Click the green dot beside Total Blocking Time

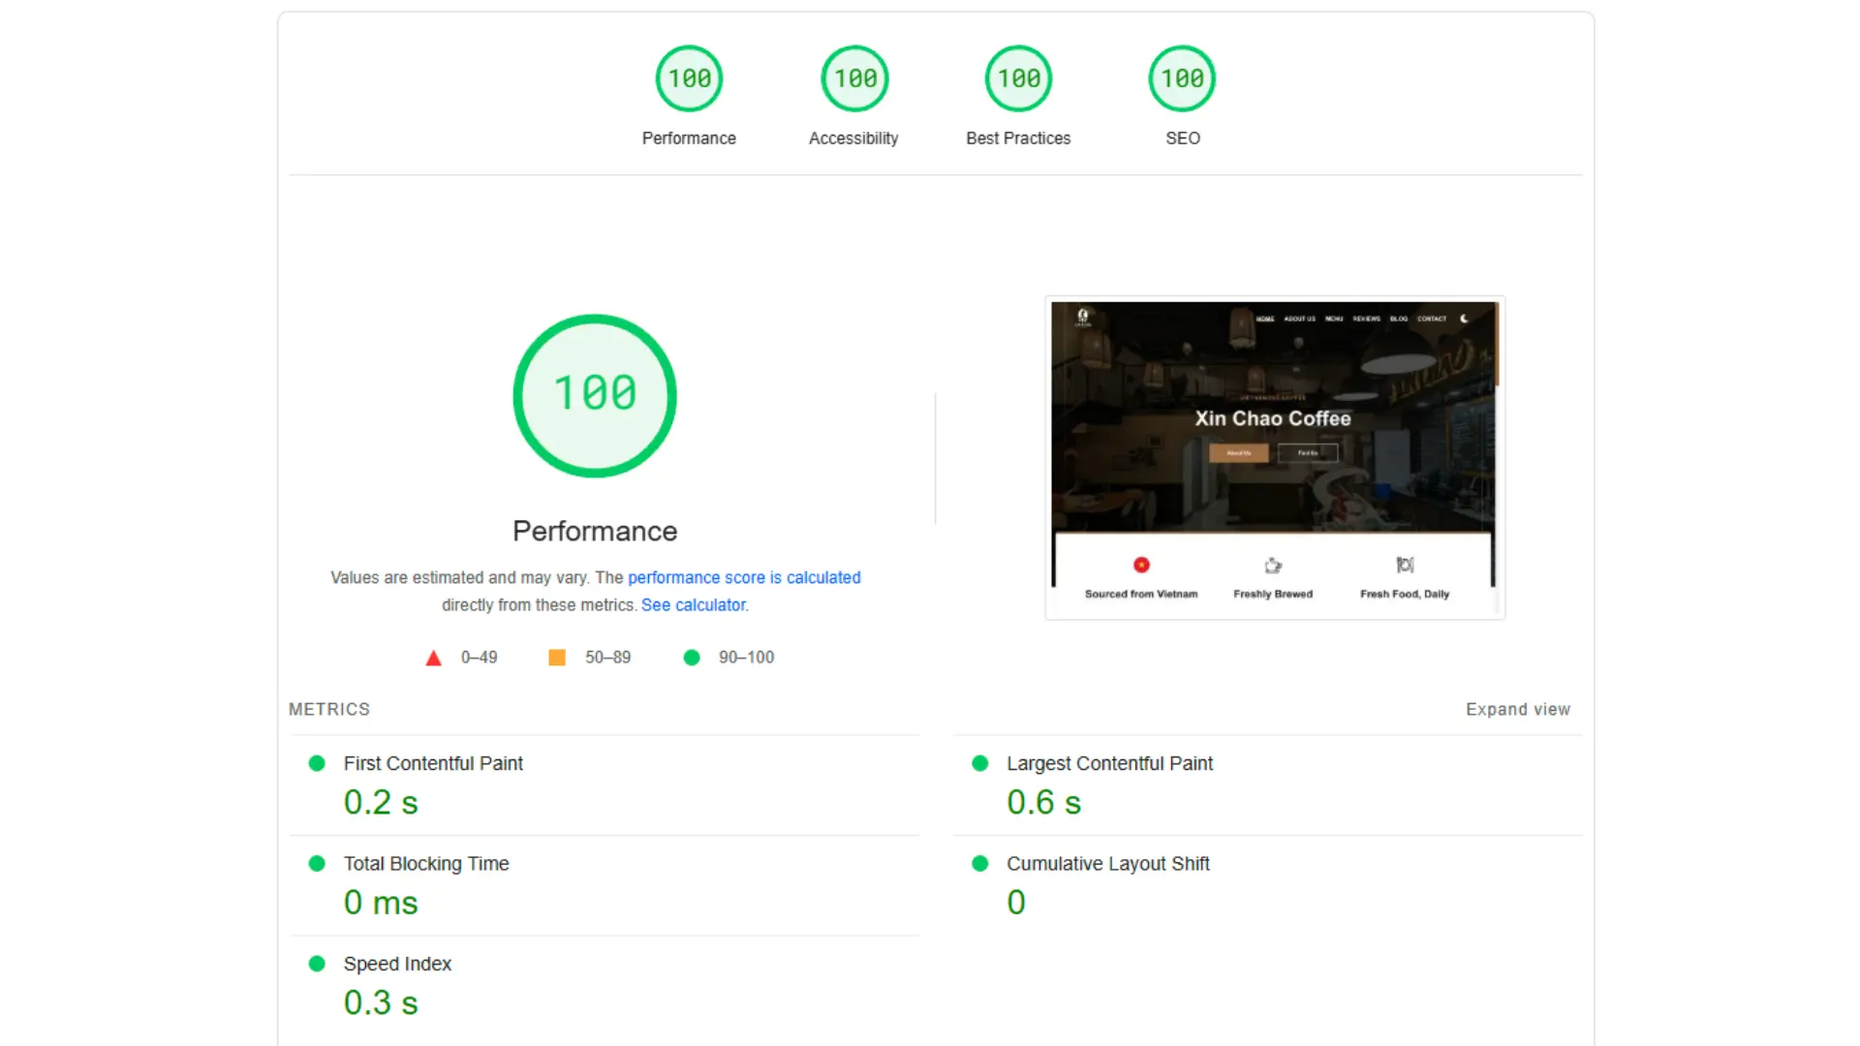[x=317, y=863]
